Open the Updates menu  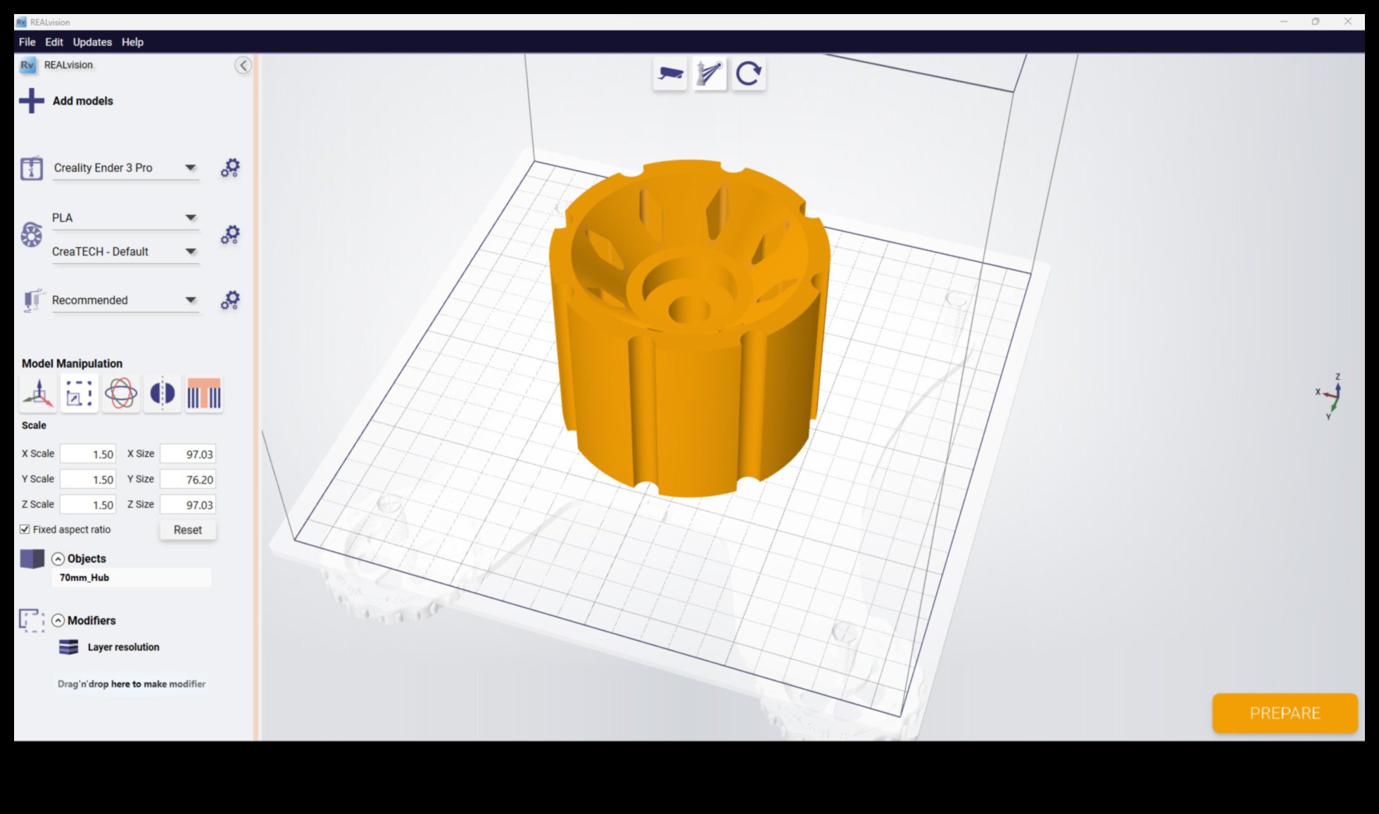[93, 42]
